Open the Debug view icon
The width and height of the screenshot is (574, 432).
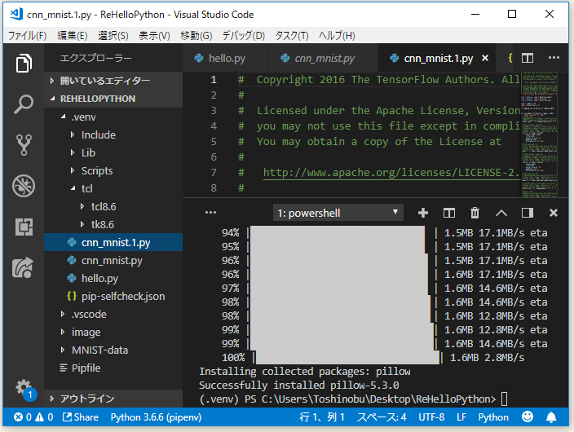24,186
